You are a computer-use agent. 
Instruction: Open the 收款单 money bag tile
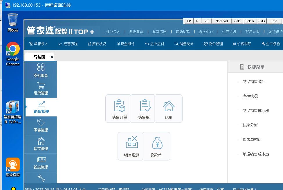tap(156, 146)
